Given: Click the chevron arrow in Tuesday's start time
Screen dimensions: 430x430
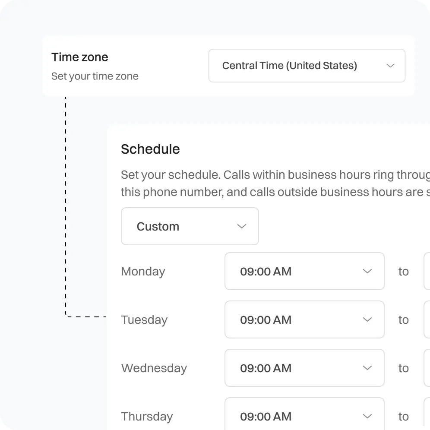Looking at the screenshot, I should 367,319.
